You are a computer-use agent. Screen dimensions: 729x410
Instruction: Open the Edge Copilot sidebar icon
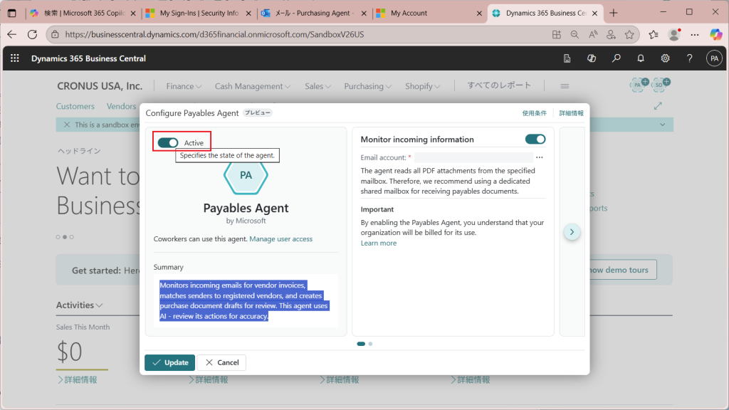(716, 34)
